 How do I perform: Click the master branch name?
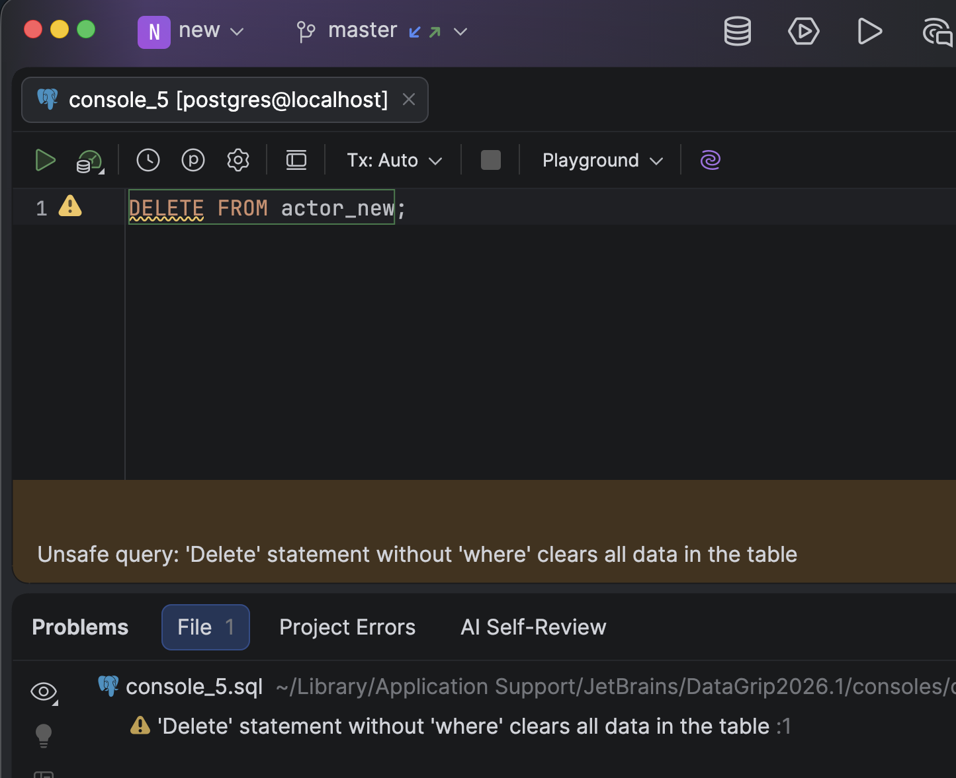(363, 30)
